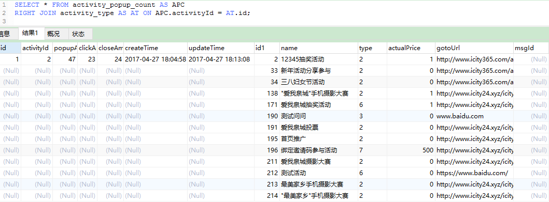Select the name column header

(319, 48)
